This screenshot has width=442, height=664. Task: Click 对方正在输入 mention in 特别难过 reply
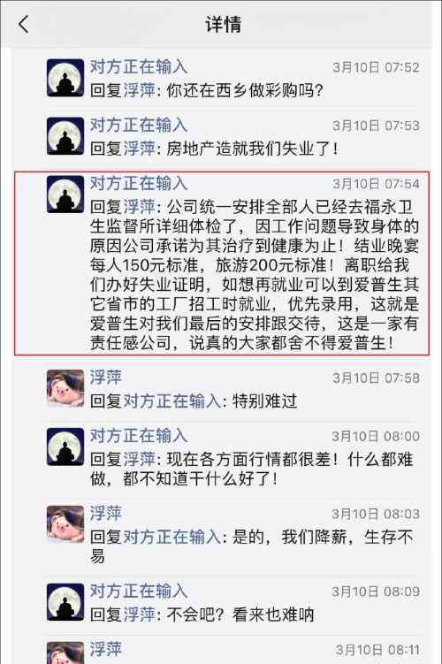(x=171, y=401)
